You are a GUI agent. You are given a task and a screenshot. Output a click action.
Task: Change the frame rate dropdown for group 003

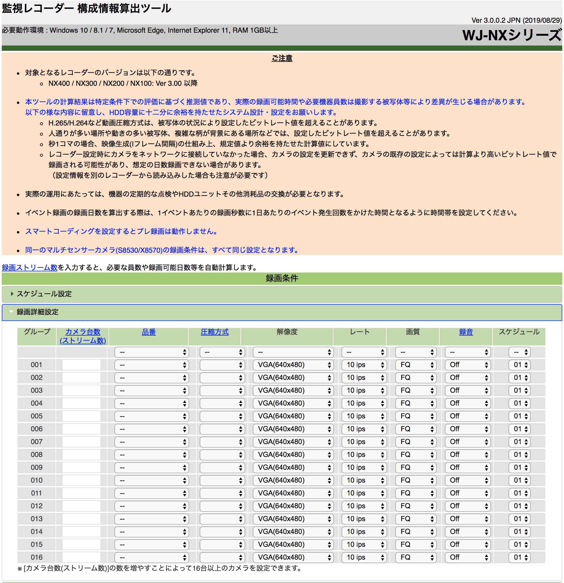click(x=364, y=390)
